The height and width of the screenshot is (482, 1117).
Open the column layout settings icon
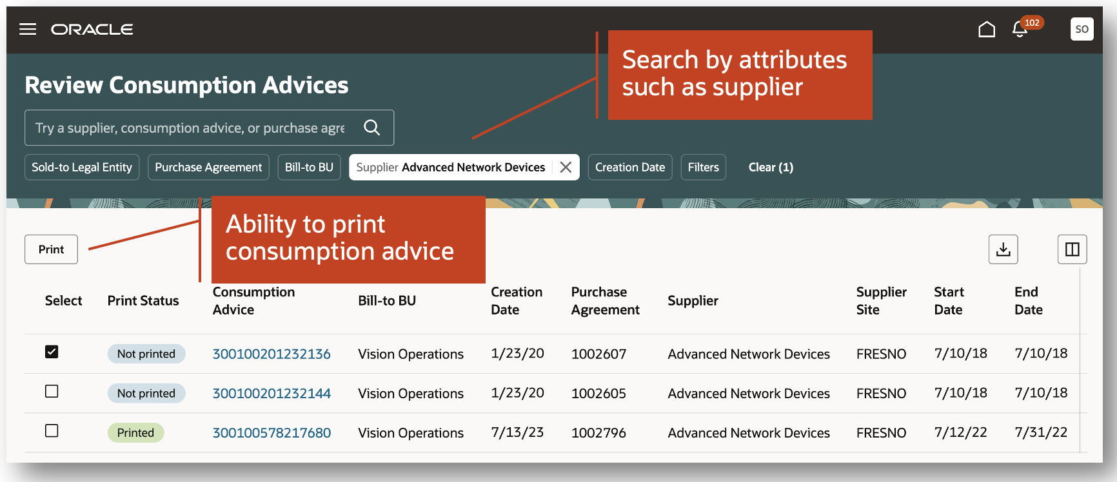click(x=1072, y=249)
